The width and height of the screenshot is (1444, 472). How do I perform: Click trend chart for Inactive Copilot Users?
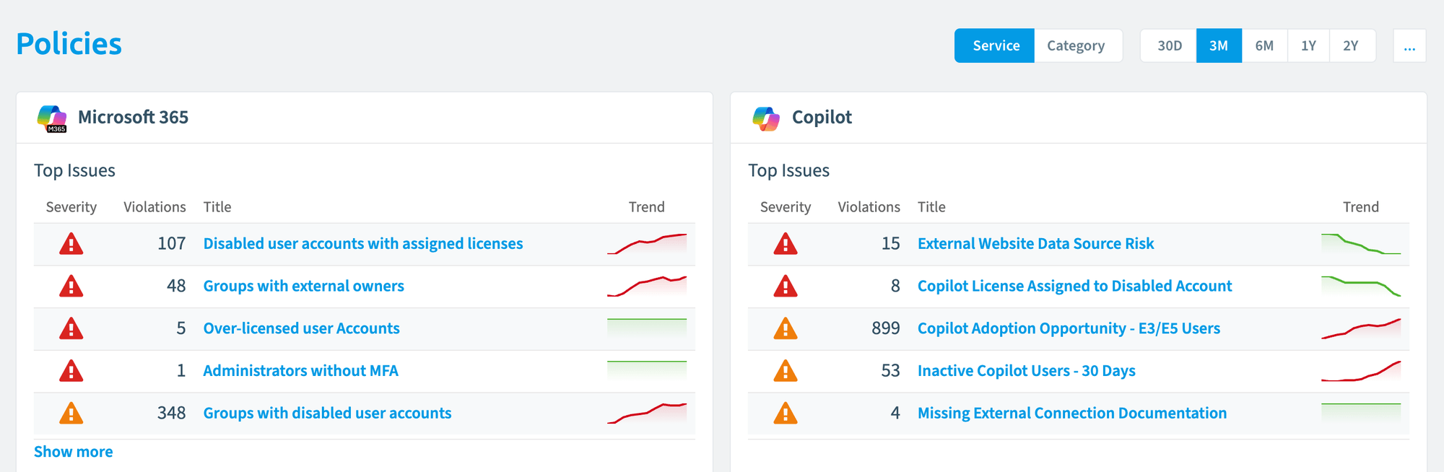click(x=1361, y=371)
